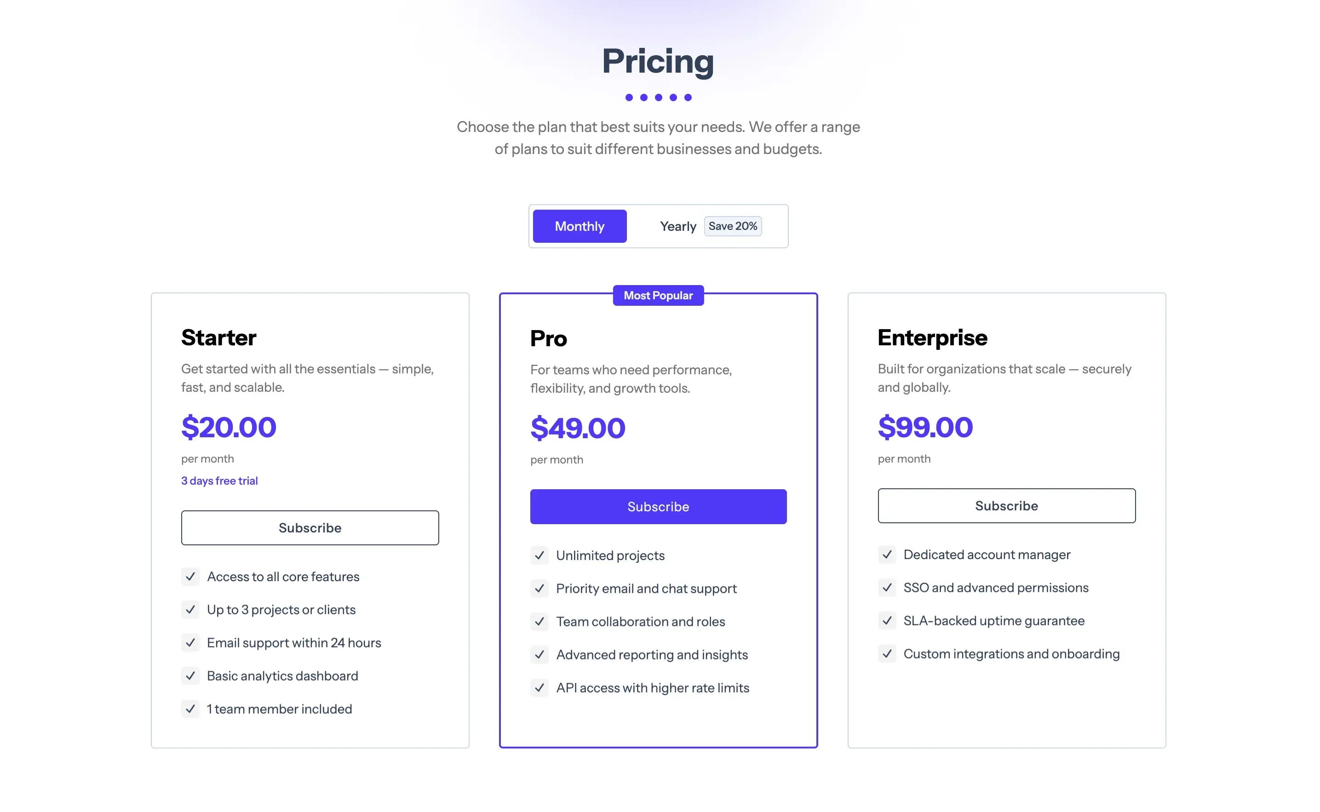Select the Monthly billing option
This screenshot has width=1320, height=812.
tap(580, 226)
